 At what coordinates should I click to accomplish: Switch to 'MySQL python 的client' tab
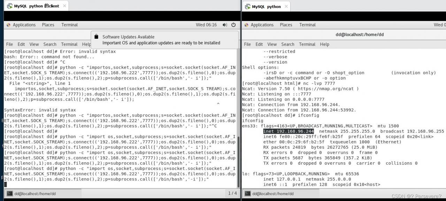[x=36, y=6]
